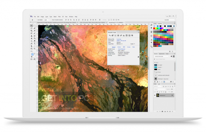Select the Eyedropper tool
The height and width of the screenshot is (132, 206).
pos(35,31)
